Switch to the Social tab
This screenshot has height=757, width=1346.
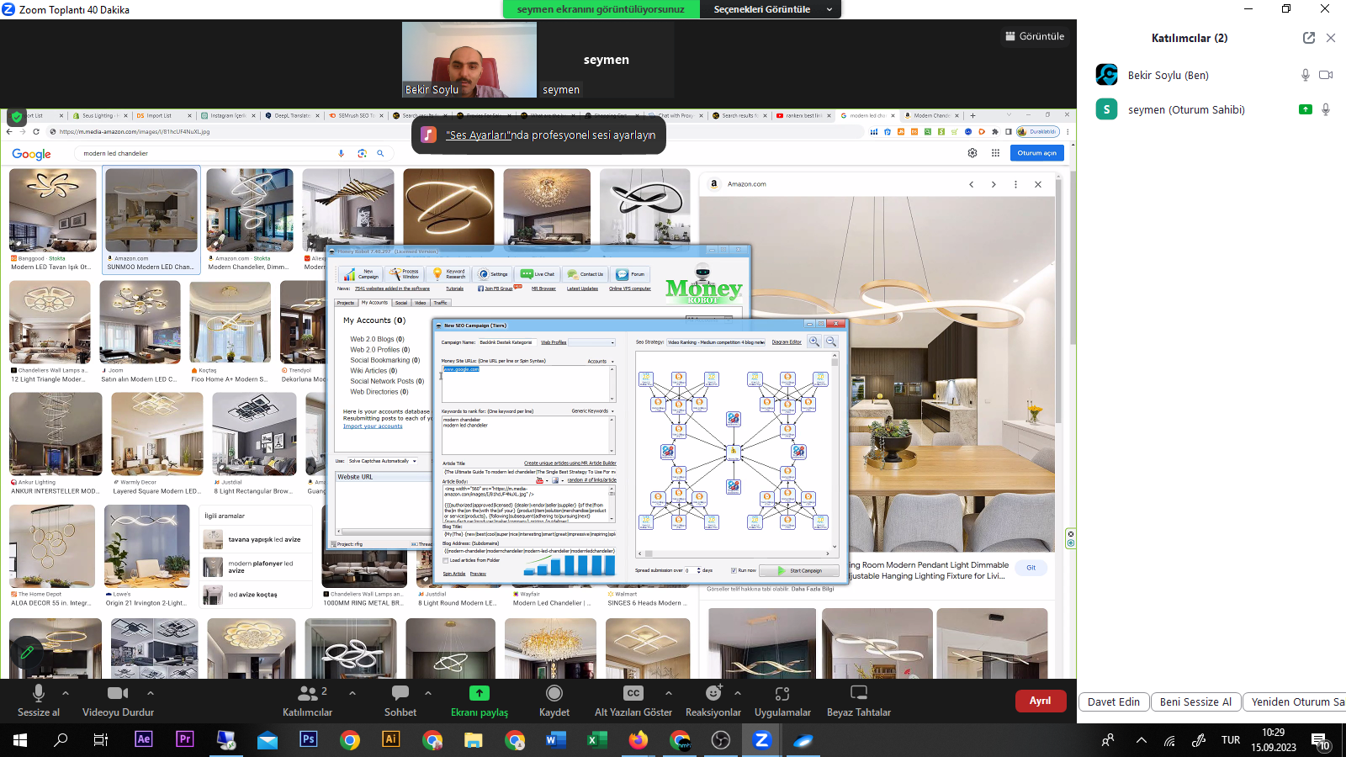click(401, 303)
